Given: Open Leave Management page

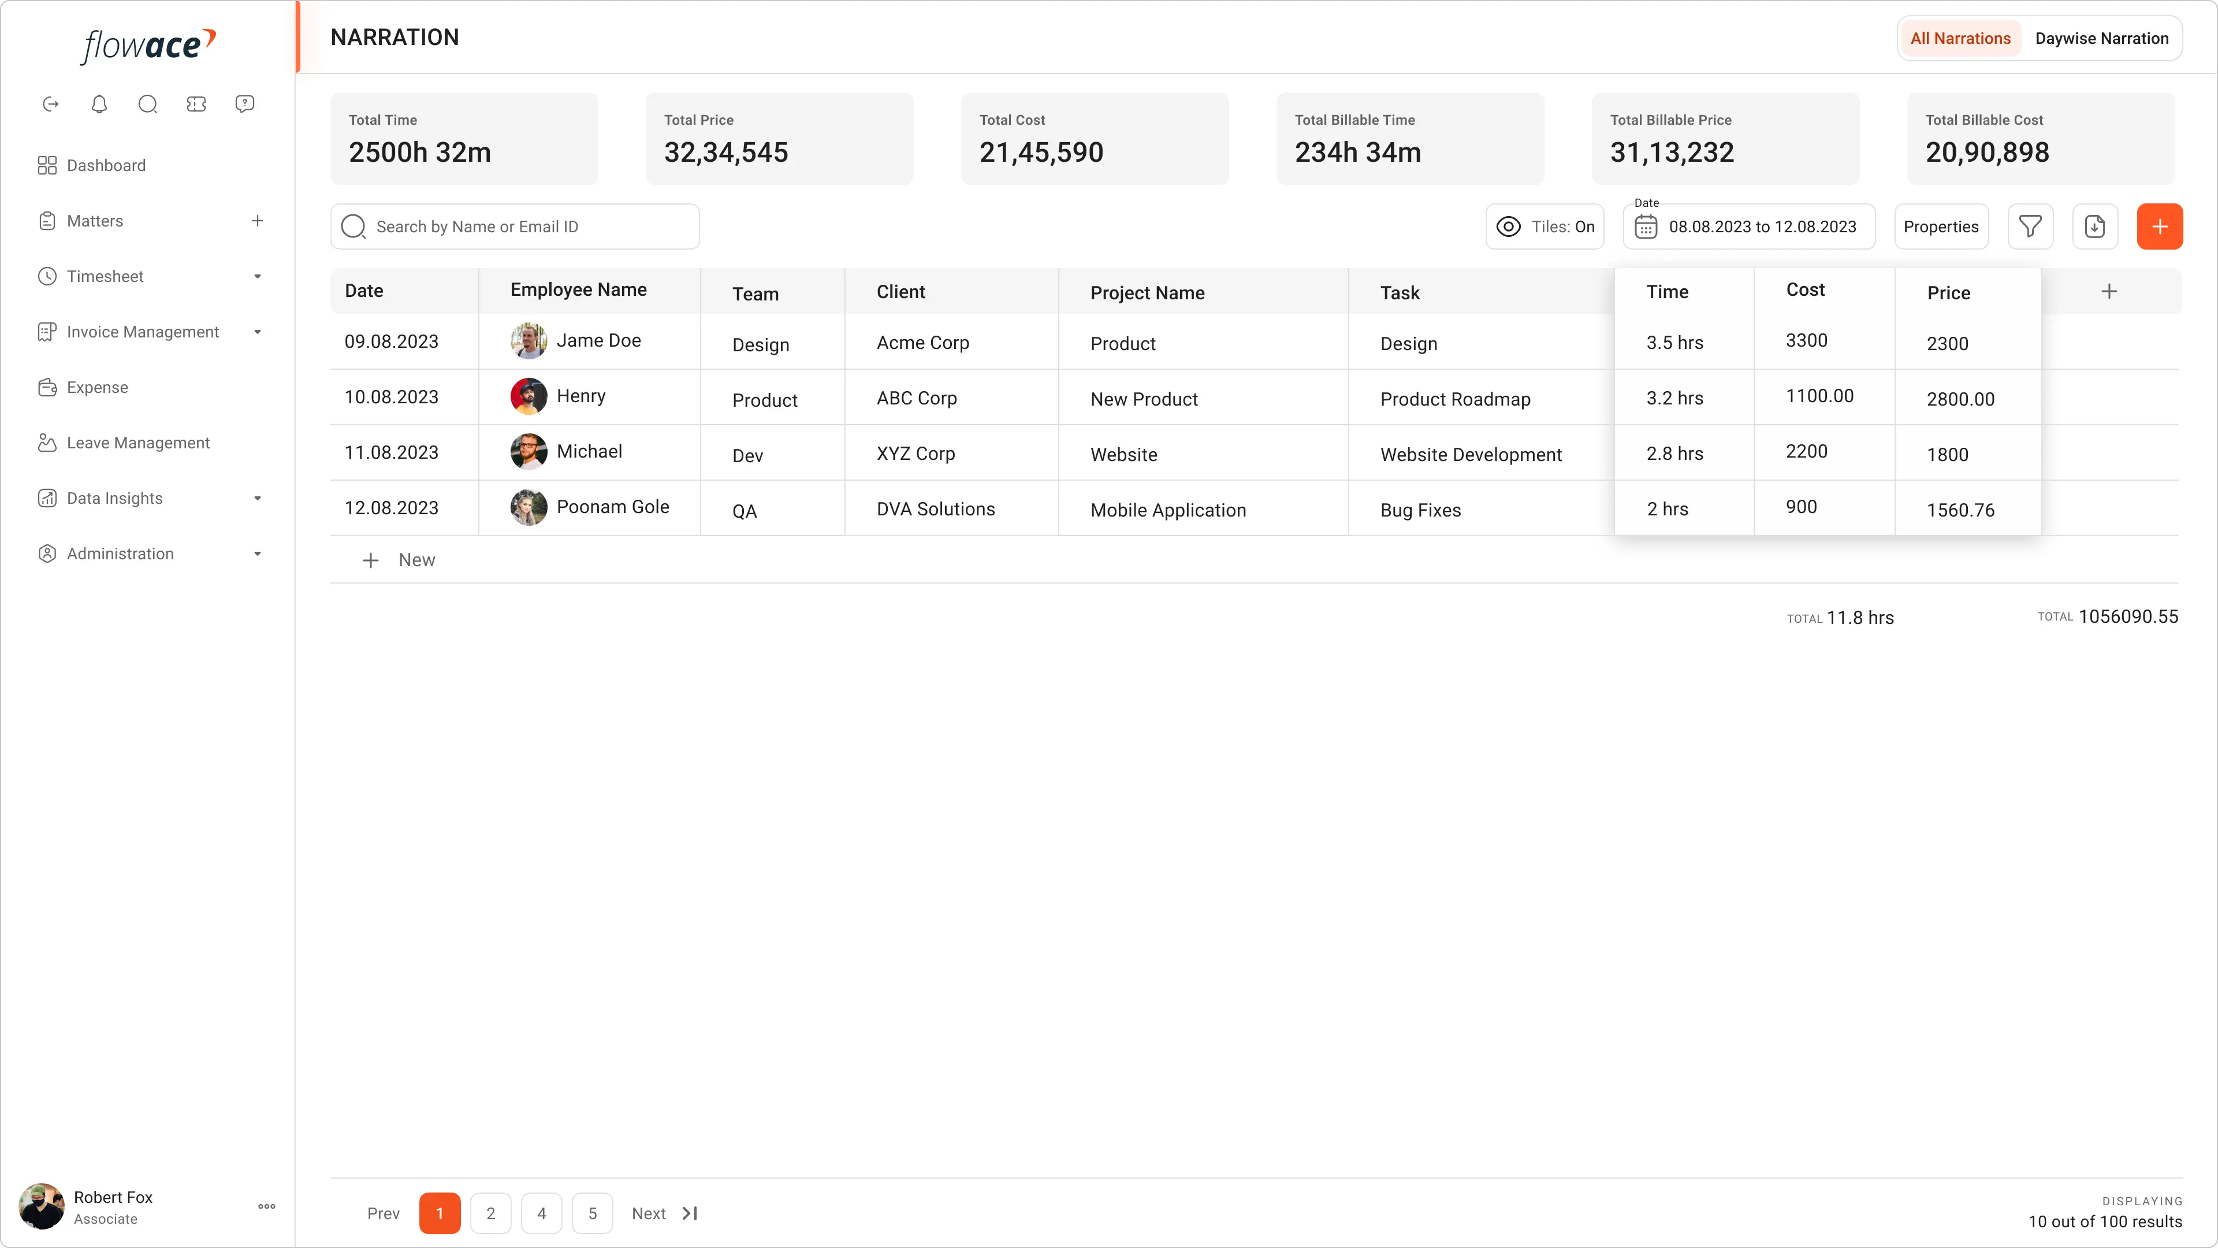Looking at the screenshot, I should [x=138, y=443].
